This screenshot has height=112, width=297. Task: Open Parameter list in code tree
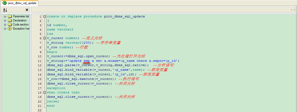pyautogui.click(x=21, y=17)
